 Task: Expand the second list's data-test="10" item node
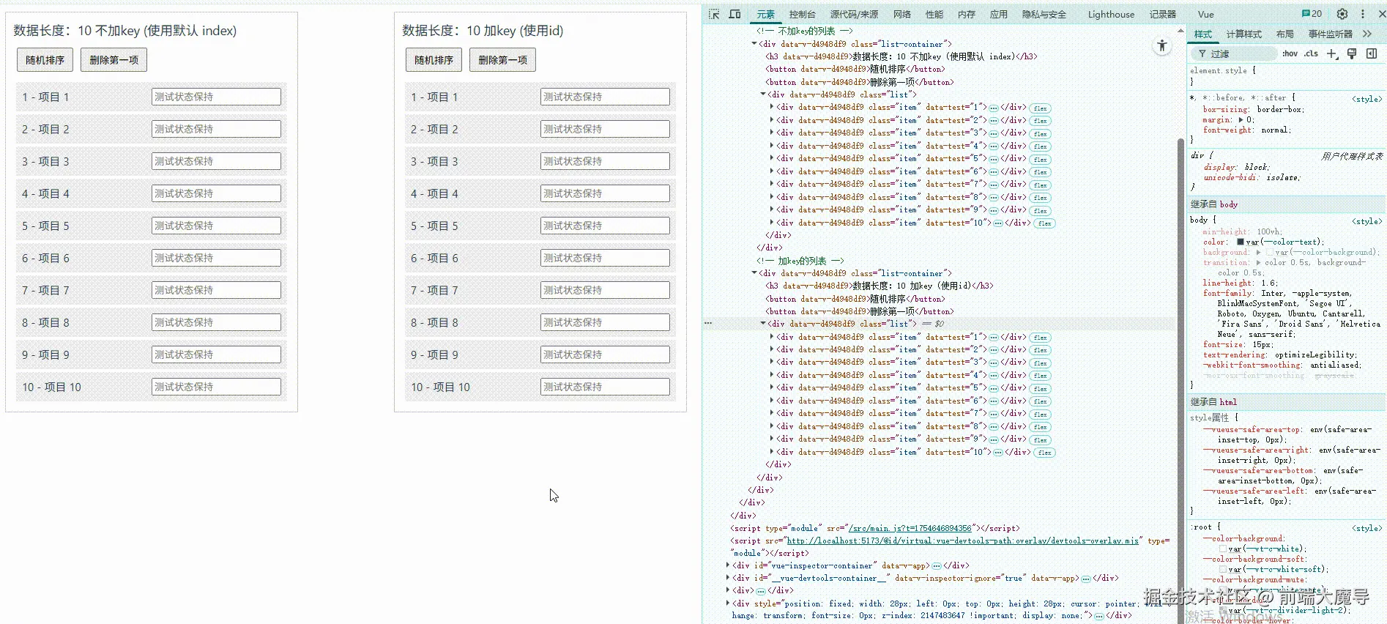click(x=772, y=452)
